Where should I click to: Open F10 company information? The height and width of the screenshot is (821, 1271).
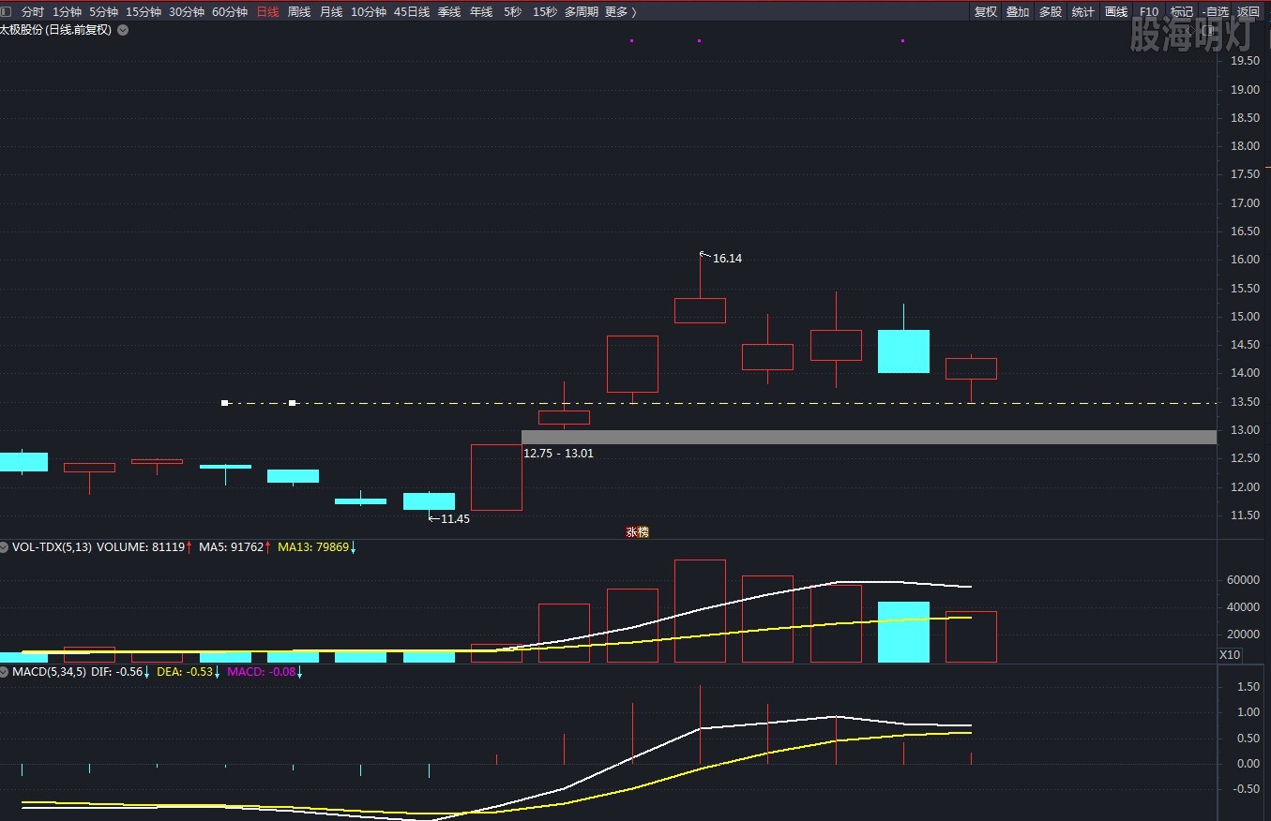coord(1149,12)
